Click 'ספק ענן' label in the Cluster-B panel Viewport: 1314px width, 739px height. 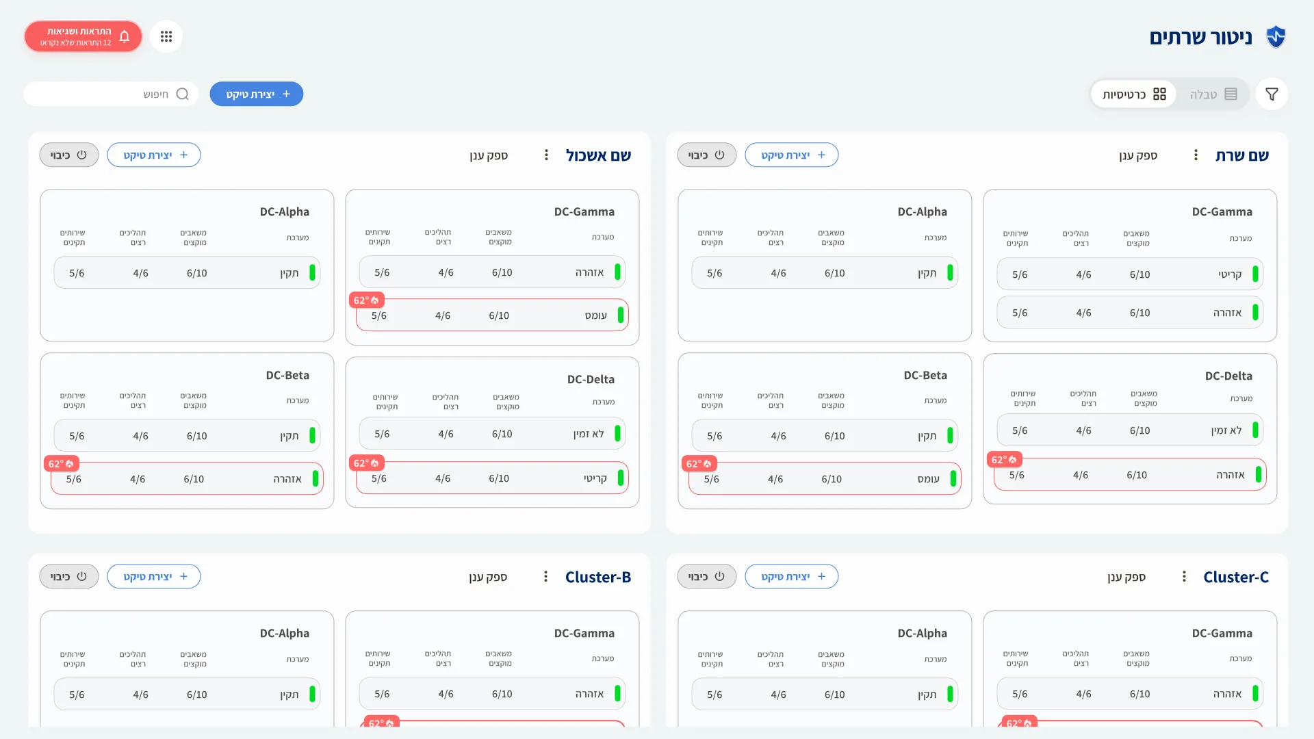click(488, 577)
